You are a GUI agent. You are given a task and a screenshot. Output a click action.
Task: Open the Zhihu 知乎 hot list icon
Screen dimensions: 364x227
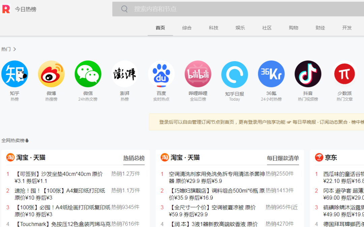14,74
